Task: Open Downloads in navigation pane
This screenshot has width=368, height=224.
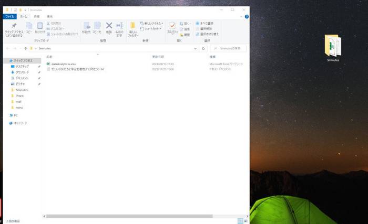Action: pos(23,72)
